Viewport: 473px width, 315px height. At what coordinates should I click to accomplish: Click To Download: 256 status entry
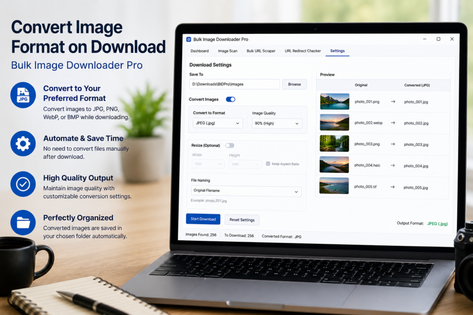(239, 236)
